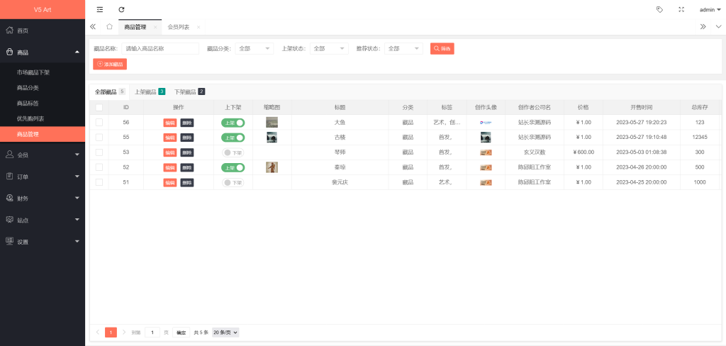Open tab options chevron at far right
Viewport: 726px width, 346px height.
click(x=718, y=27)
